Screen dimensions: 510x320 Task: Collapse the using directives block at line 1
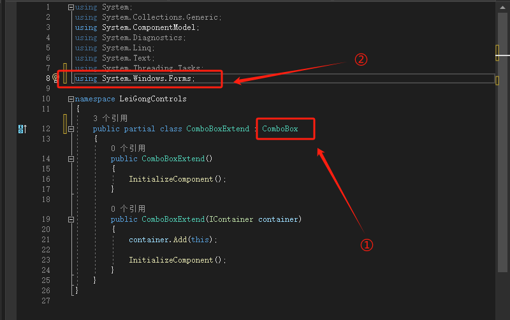[71, 7]
